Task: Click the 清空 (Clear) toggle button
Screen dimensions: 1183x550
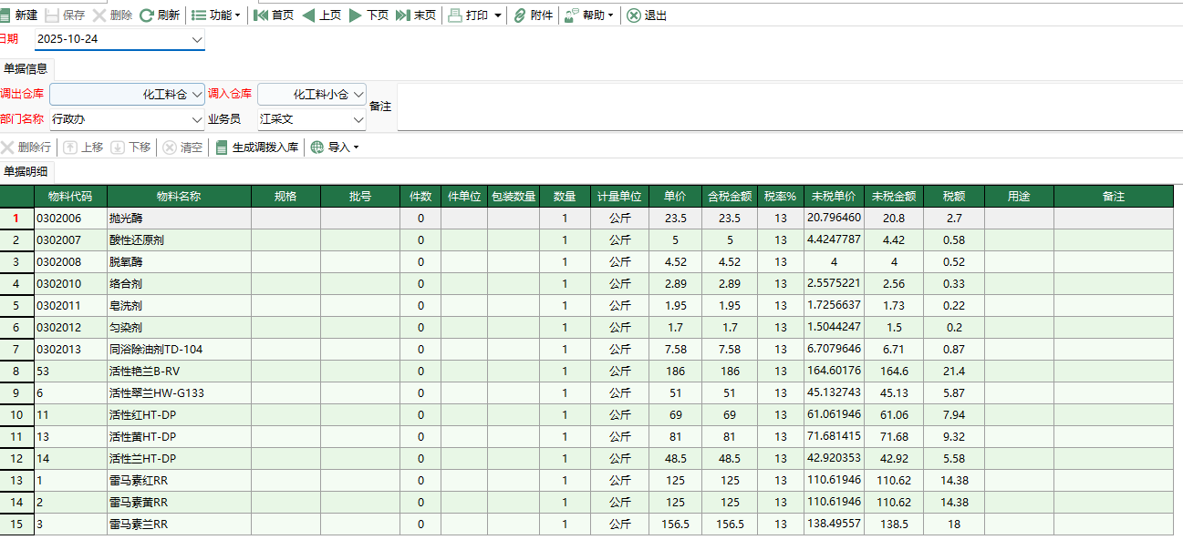Action: [x=182, y=147]
